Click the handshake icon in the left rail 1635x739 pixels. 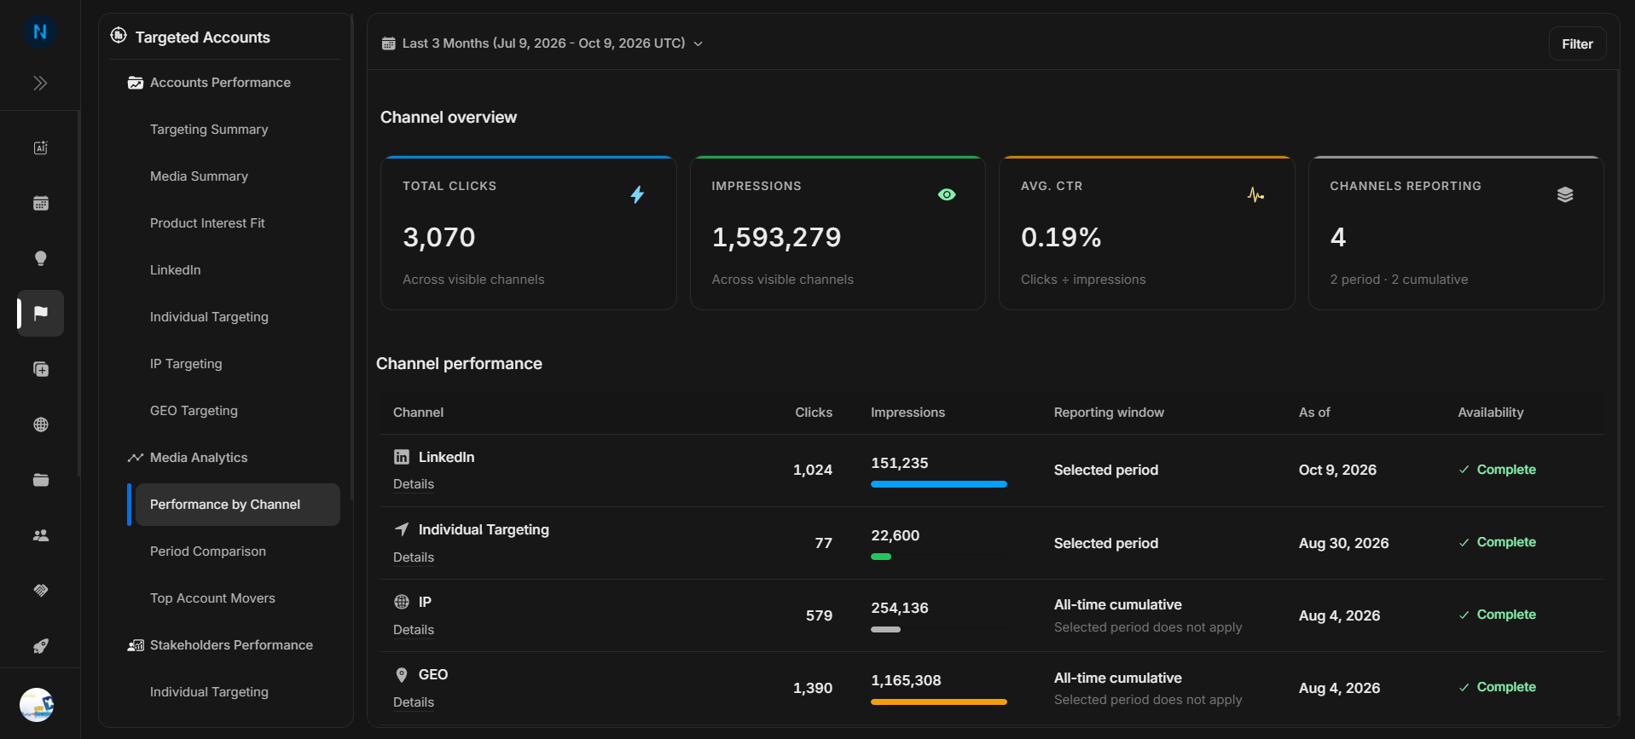pyautogui.click(x=40, y=591)
